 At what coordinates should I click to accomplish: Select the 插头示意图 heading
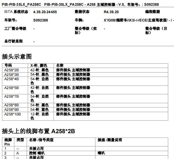tap(17, 56)
